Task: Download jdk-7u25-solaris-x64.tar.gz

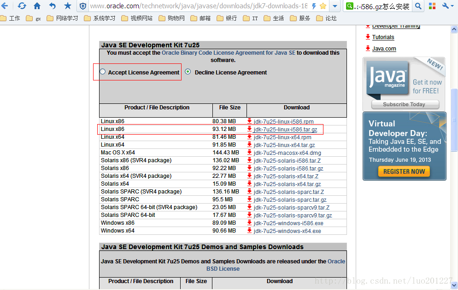Action: (x=287, y=184)
